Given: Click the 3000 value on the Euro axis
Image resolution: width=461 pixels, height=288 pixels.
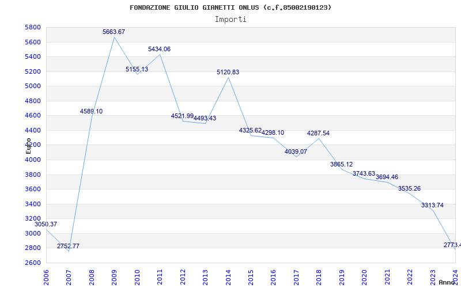Looking at the screenshot, I should (33, 233).
